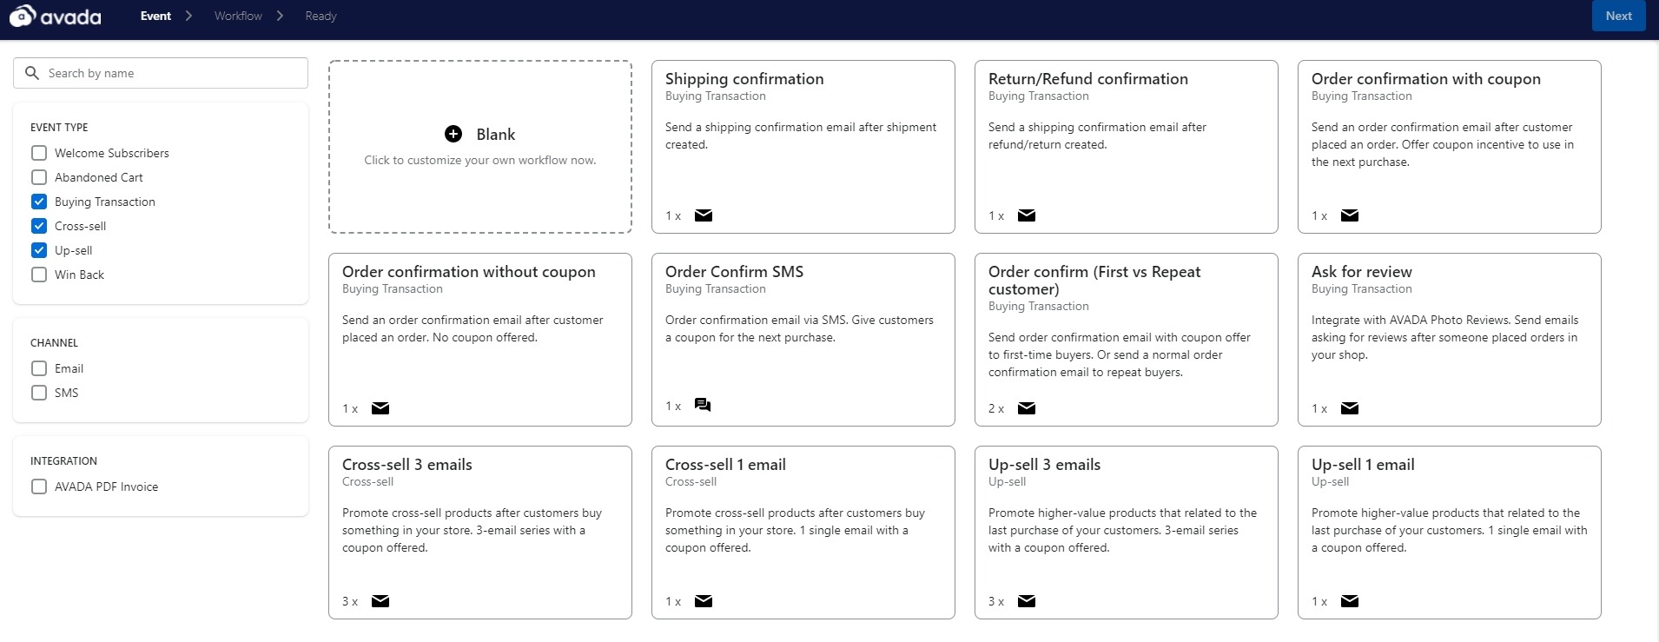The width and height of the screenshot is (1659, 642).
Task: Click the envelope icon on Cross-sell 3 emails
Action: pyautogui.click(x=380, y=601)
